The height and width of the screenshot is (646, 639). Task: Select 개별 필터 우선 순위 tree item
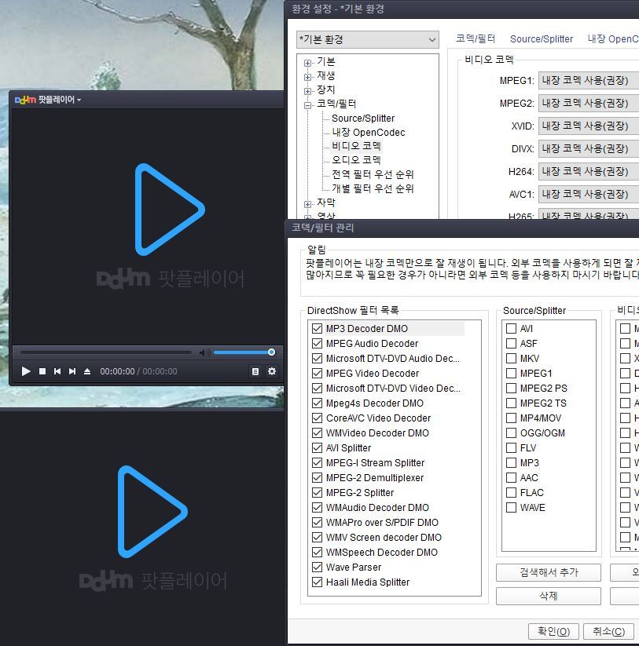coord(373,188)
